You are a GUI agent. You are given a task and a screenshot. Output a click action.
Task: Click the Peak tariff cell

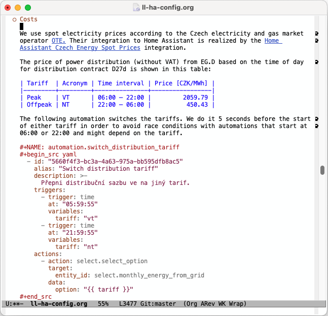point(34,98)
